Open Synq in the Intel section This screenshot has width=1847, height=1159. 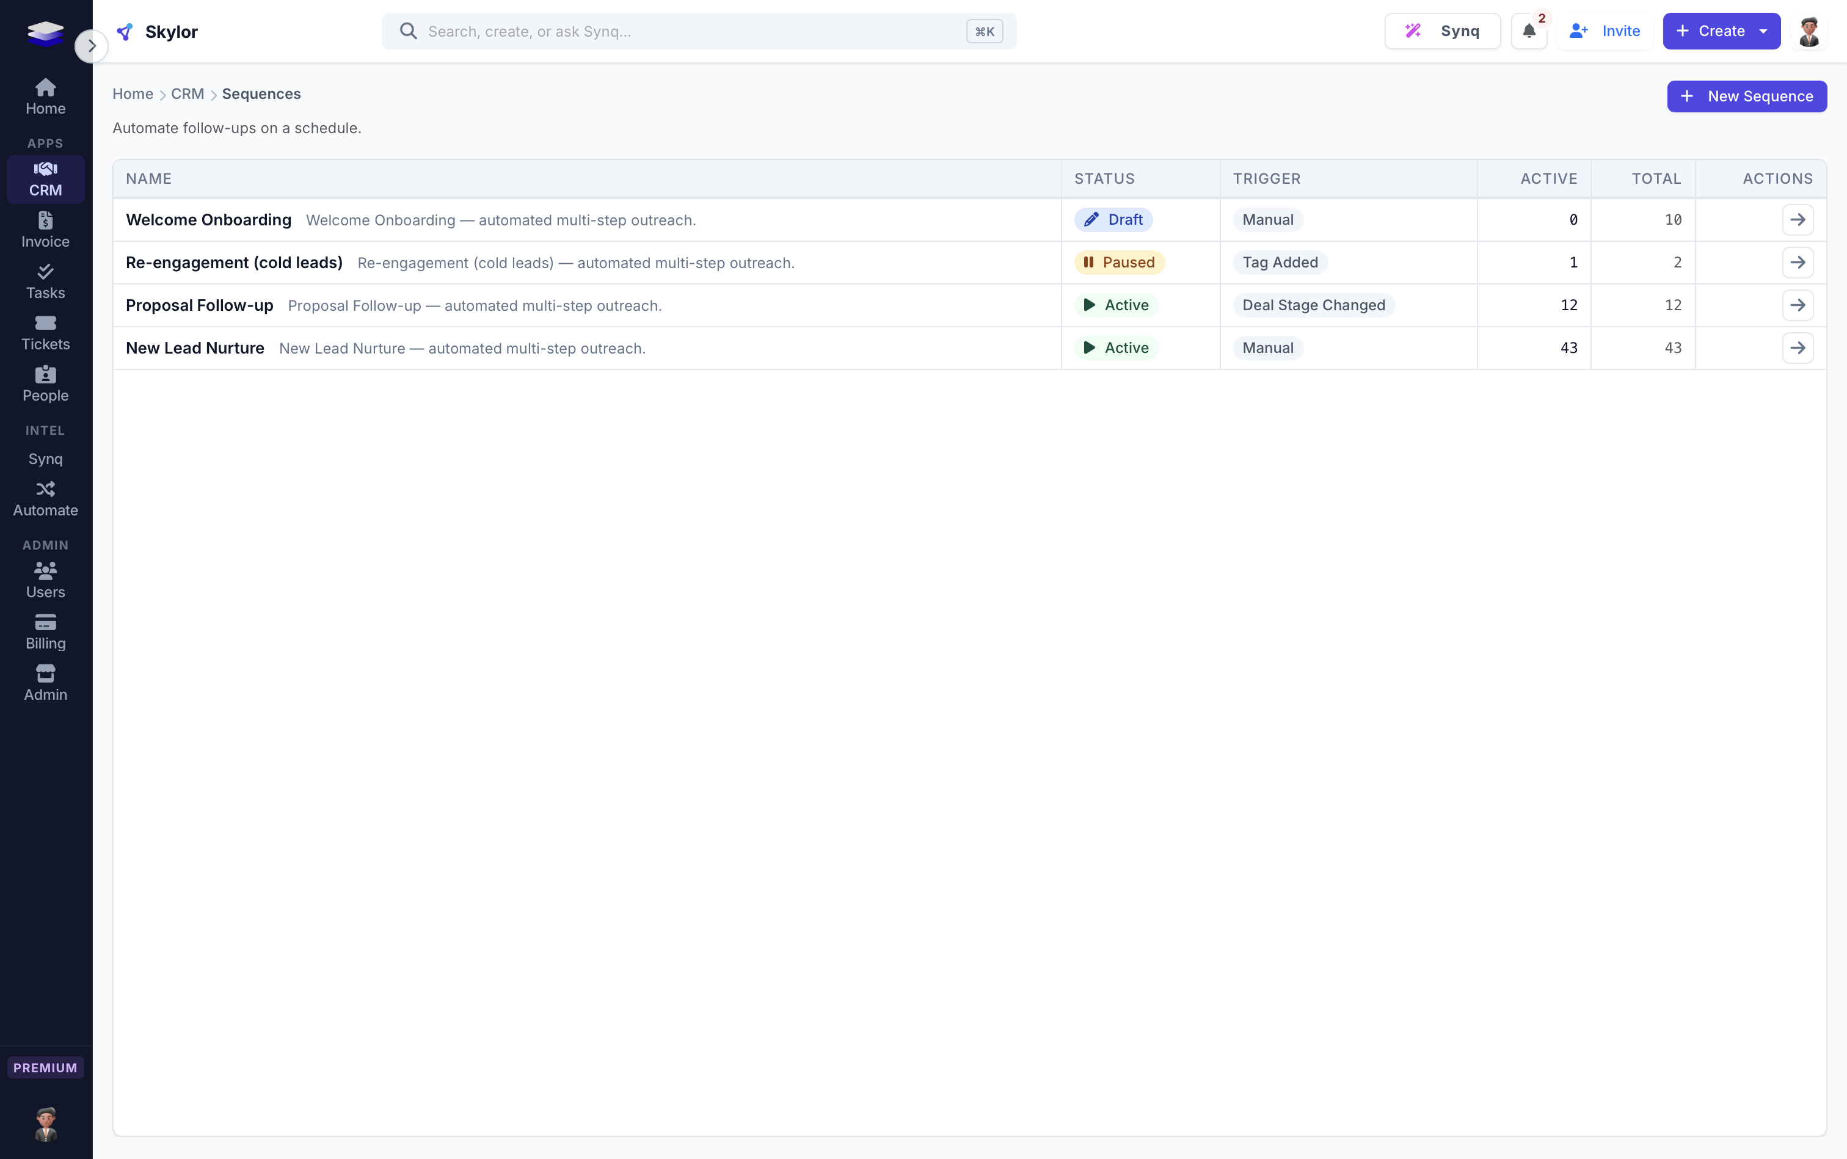45,459
